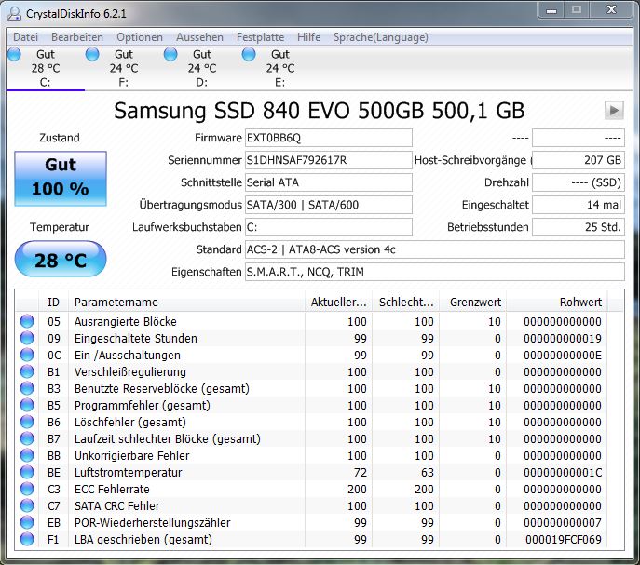
Task: Click Drehzahl value ---- (SSD)
Action: pos(579,182)
